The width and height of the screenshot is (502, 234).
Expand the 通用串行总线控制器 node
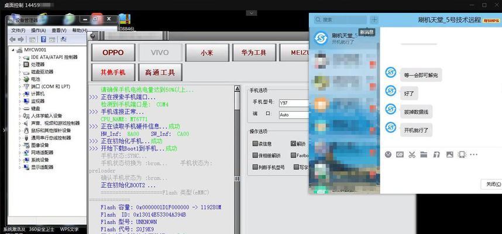click(x=20, y=138)
